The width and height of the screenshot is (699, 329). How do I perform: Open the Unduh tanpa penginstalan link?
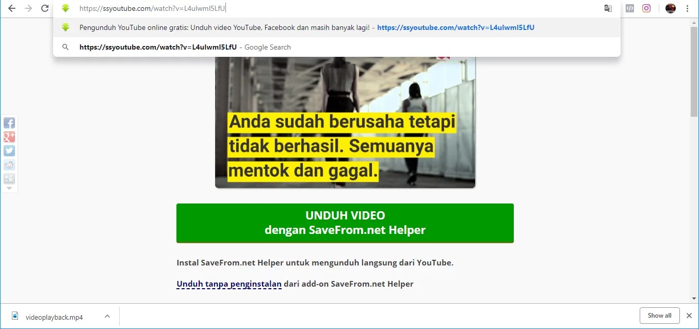click(229, 284)
